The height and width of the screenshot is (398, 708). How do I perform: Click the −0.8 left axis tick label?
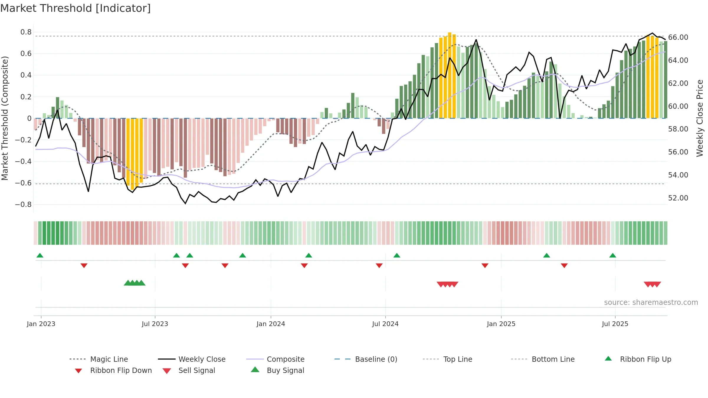[23, 205]
